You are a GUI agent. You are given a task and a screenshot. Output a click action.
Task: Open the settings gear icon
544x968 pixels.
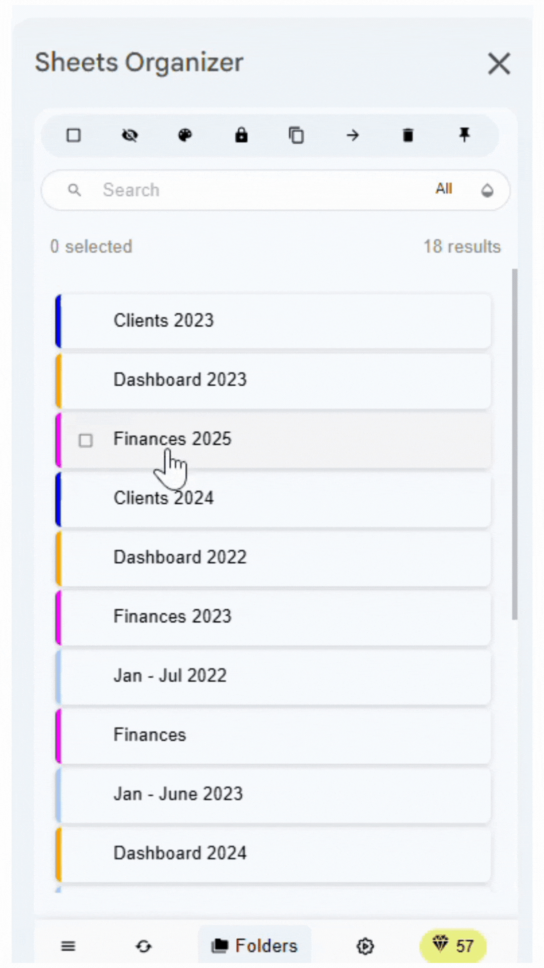pyautogui.click(x=365, y=946)
